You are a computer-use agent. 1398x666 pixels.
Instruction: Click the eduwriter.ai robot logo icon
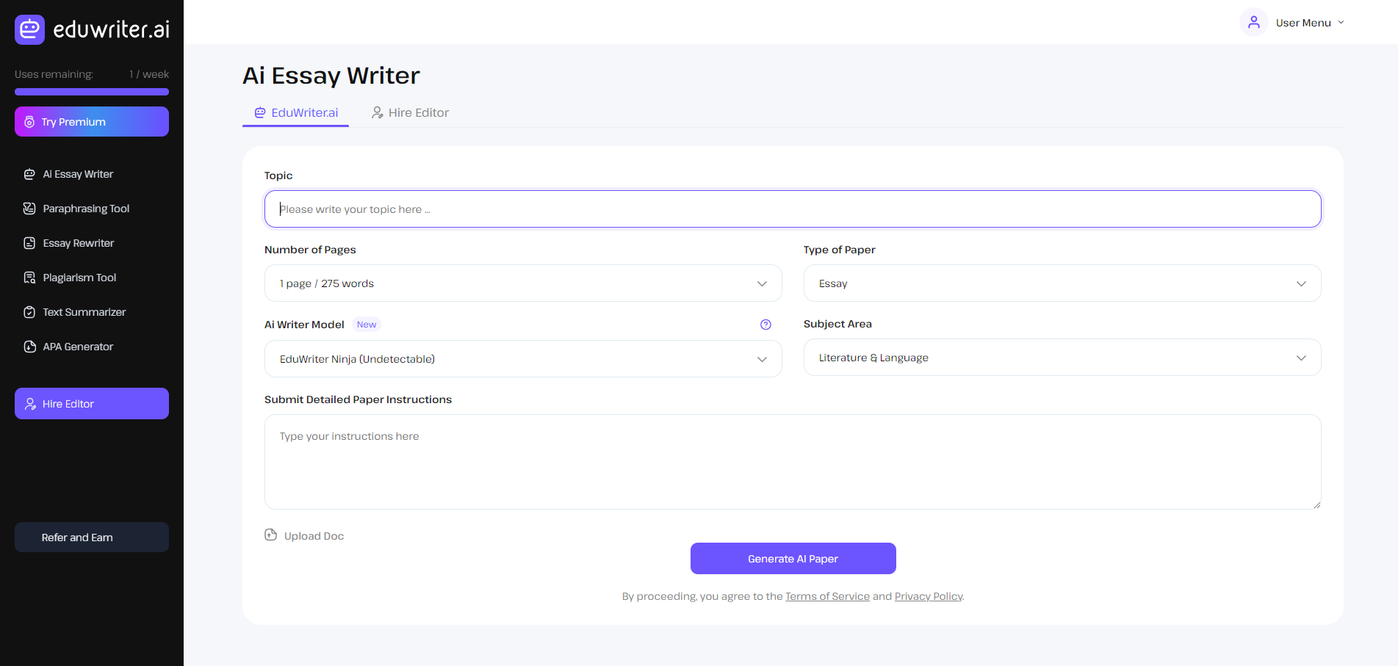point(29,29)
